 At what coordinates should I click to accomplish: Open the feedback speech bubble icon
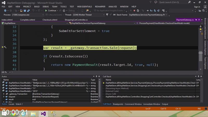156,2
